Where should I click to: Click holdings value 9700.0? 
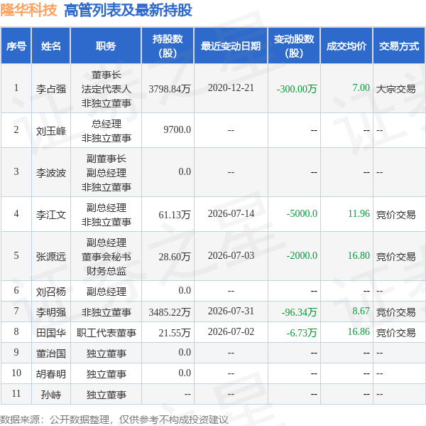[177, 129]
